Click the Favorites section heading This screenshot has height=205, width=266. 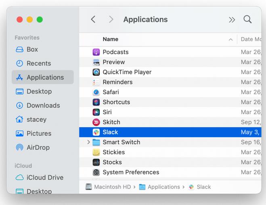(x=27, y=38)
